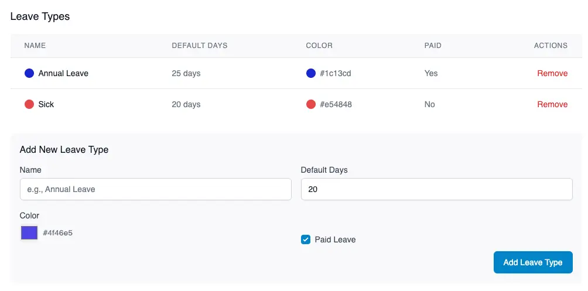This screenshot has width=588, height=291.
Task: Remove the Sick leave type
Action: point(552,104)
